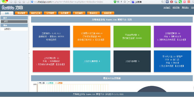
Task: Collapse the 首页 sidebar section header
Action: tap(14, 18)
